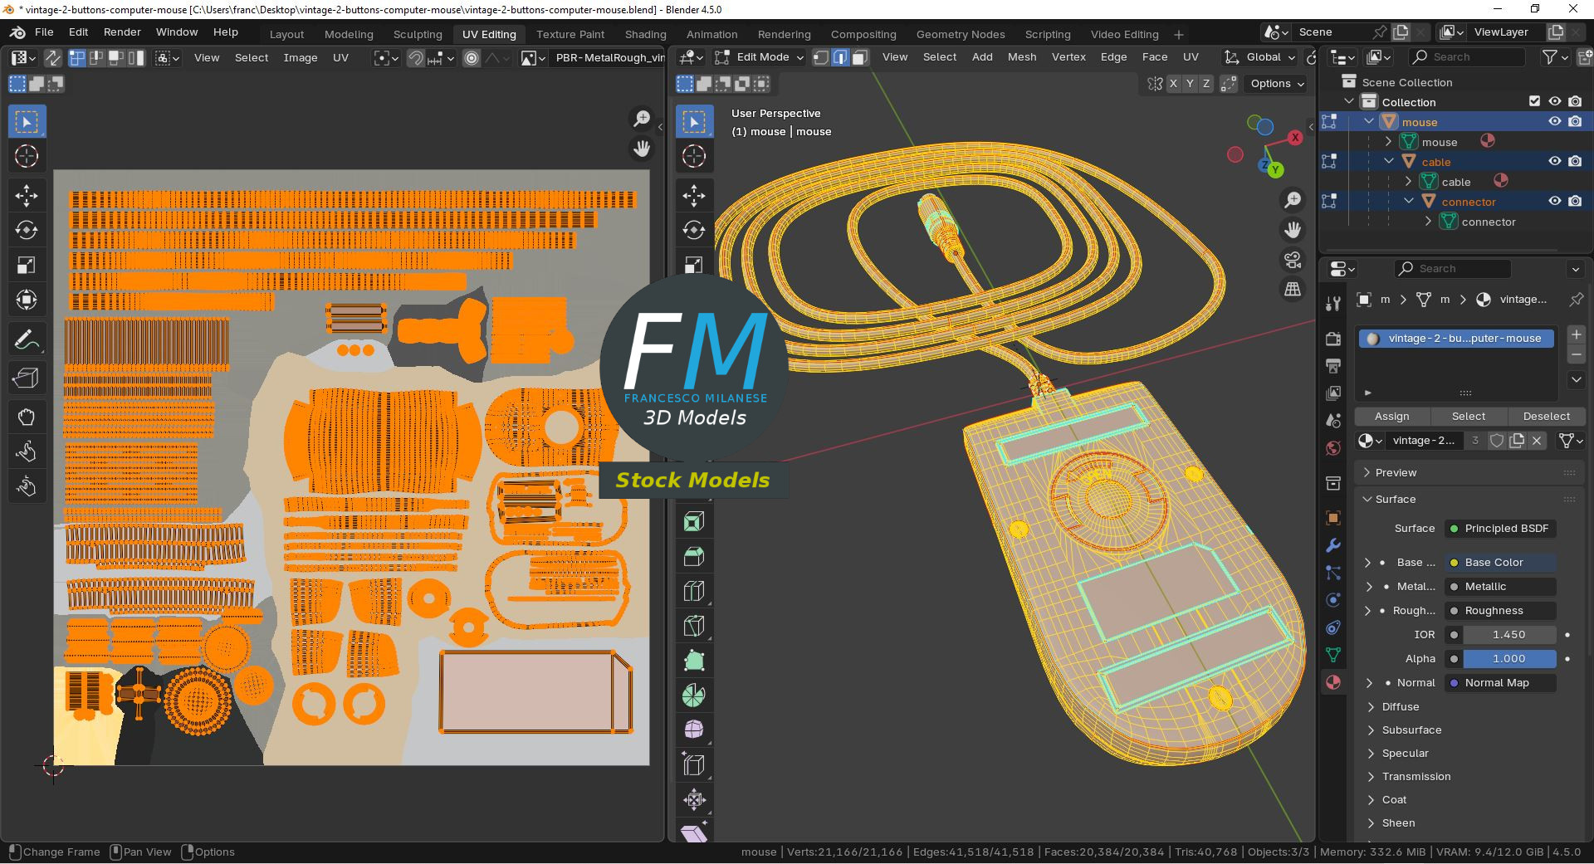This screenshot has height=864, width=1594.
Task: Click the Alpha value slider
Action: (1508, 659)
